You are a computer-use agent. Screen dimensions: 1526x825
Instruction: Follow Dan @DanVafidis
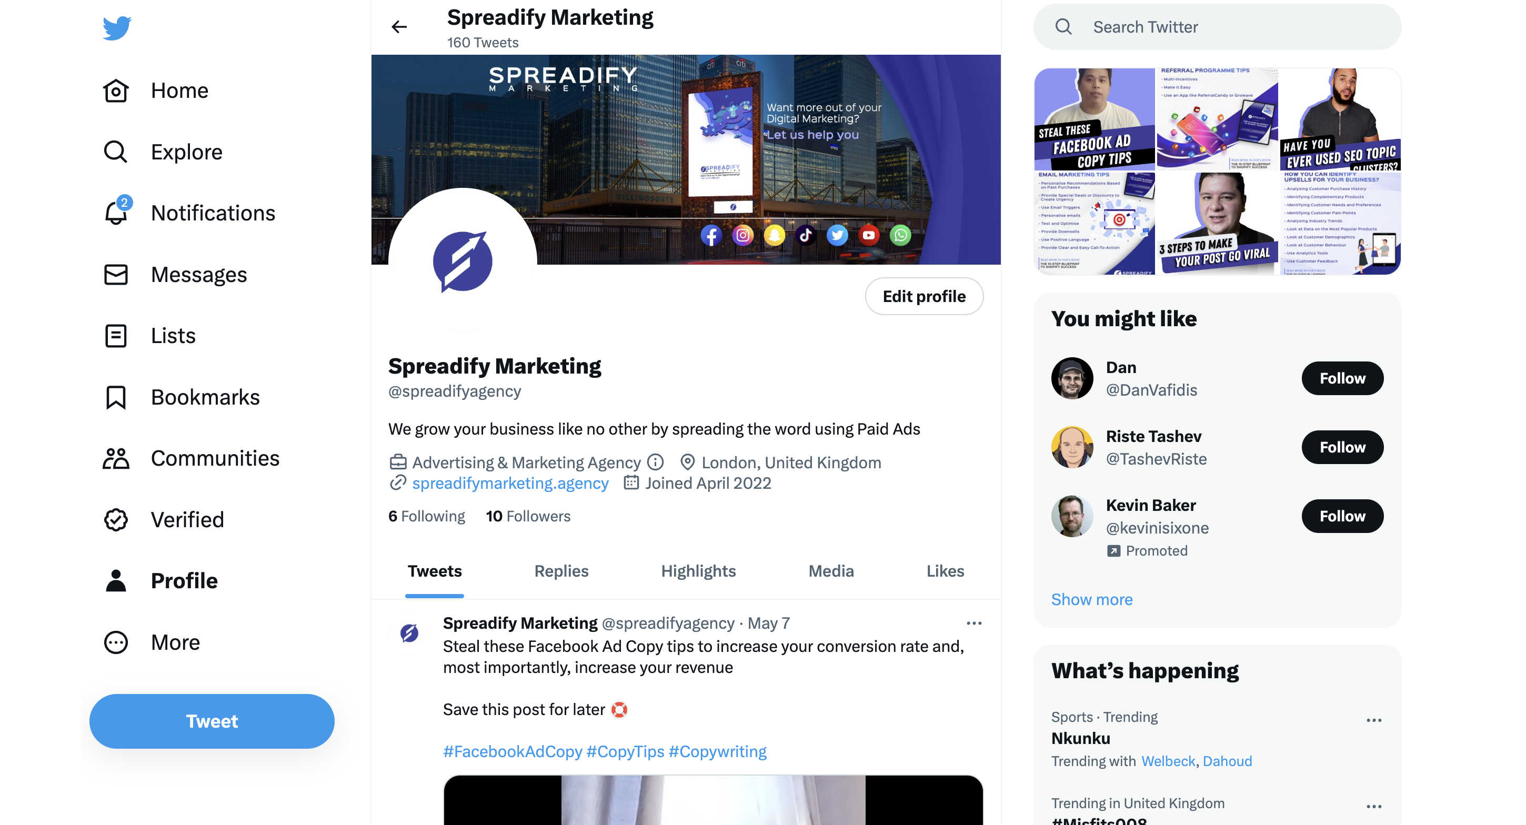pos(1342,378)
